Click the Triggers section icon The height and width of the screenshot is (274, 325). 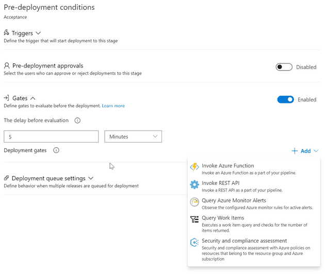coord(6,32)
